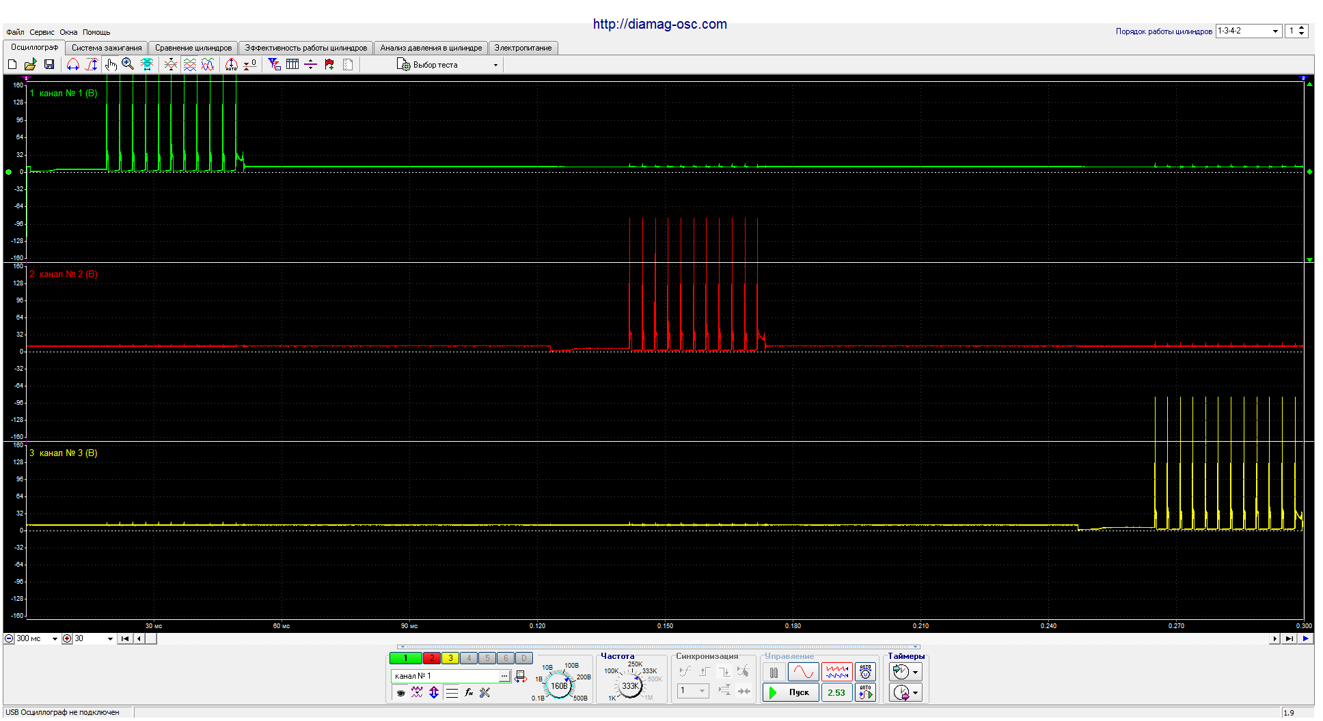Click the grid table icon in toolbar
The height and width of the screenshot is (721, 1323).
tap(292, 64)
